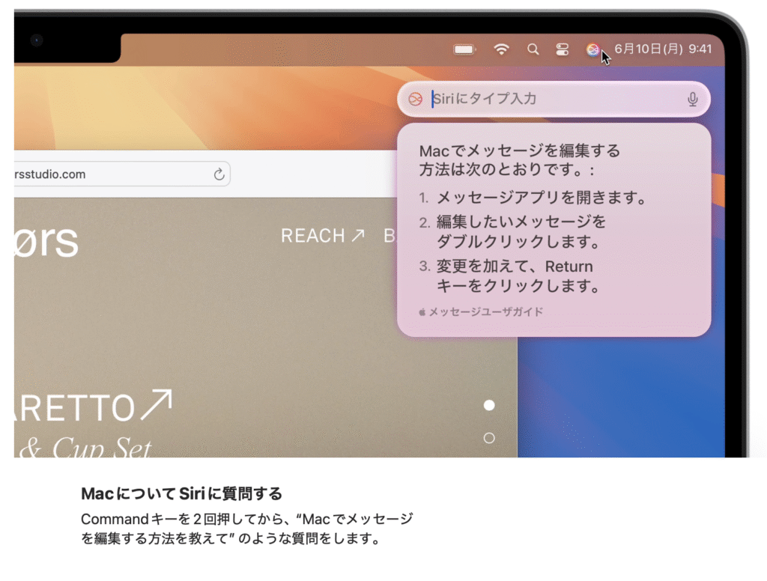Screen dimensions: 767x581
Task: Click the date and time 6月10日(月) 9:41
Action: pyautogui.click(x=663, y=49)
